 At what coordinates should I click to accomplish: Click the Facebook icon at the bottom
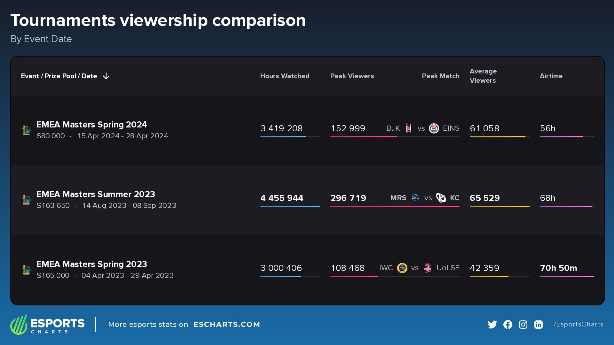tap(508, 324)
